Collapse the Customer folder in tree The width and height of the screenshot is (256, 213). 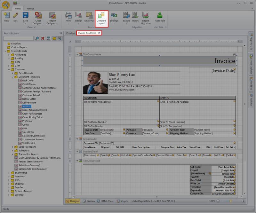9,69
